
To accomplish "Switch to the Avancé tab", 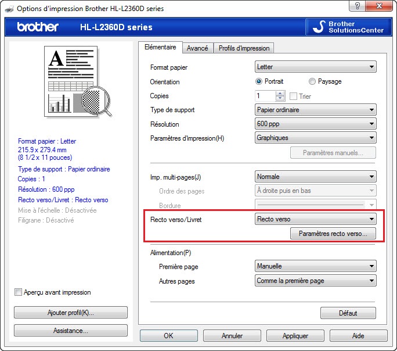I will coord(197,48).
